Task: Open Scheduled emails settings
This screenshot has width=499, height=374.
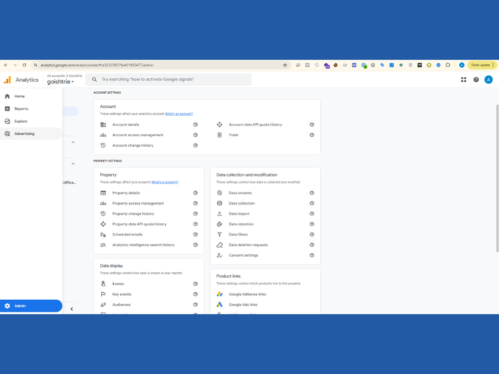Action: (127, 234)
